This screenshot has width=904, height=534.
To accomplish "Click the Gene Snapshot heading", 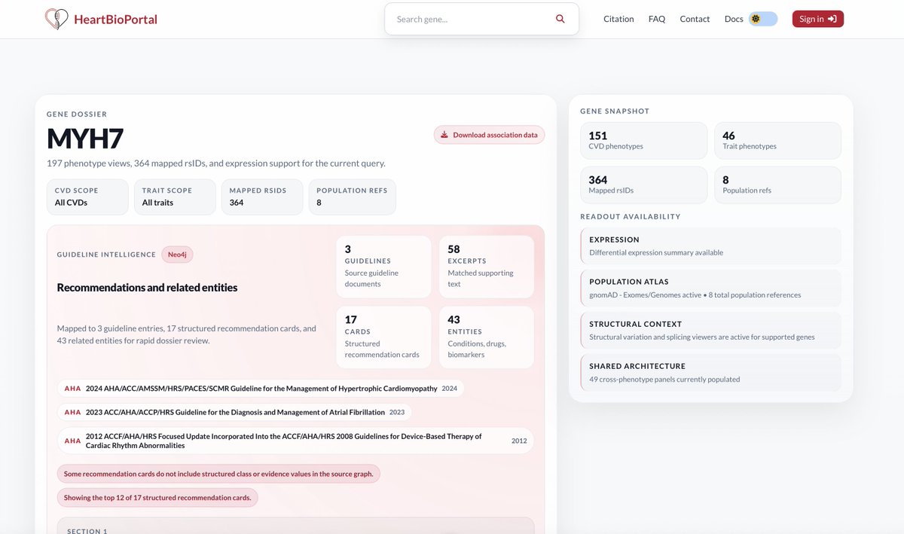I will click(615, 111).
